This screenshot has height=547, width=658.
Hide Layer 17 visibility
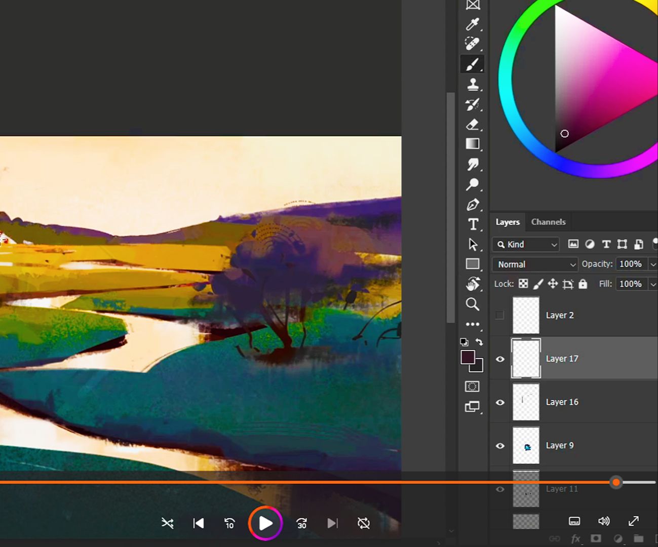(500, 359)
